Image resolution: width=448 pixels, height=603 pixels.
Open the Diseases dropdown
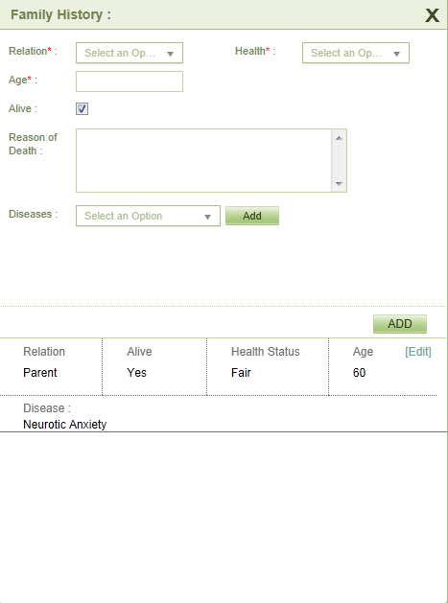coord(148,216)
